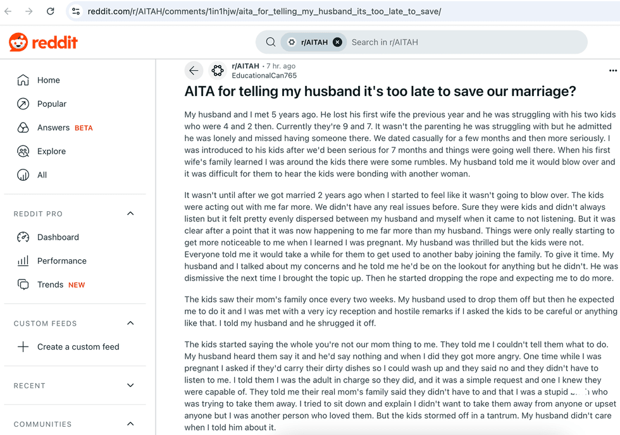Click the Home house icon
Image resolution: width=620 pixels, height=435 pixels.
point(23,80)
